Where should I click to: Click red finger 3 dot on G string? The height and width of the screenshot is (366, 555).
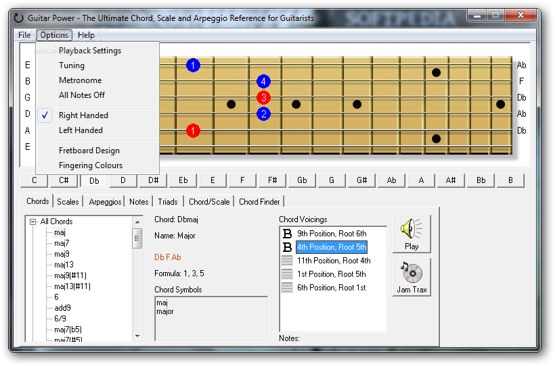(263, 97)
